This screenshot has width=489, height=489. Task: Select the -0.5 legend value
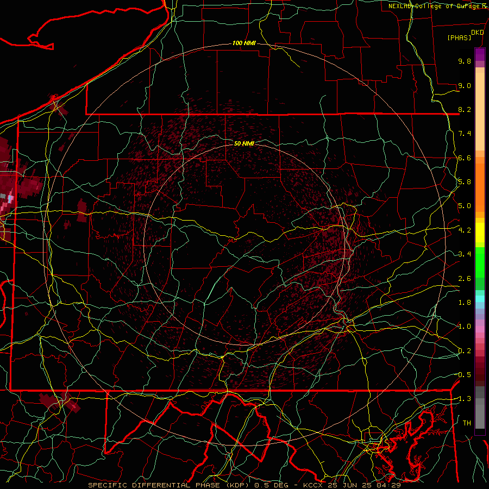(x=464, y=375)
